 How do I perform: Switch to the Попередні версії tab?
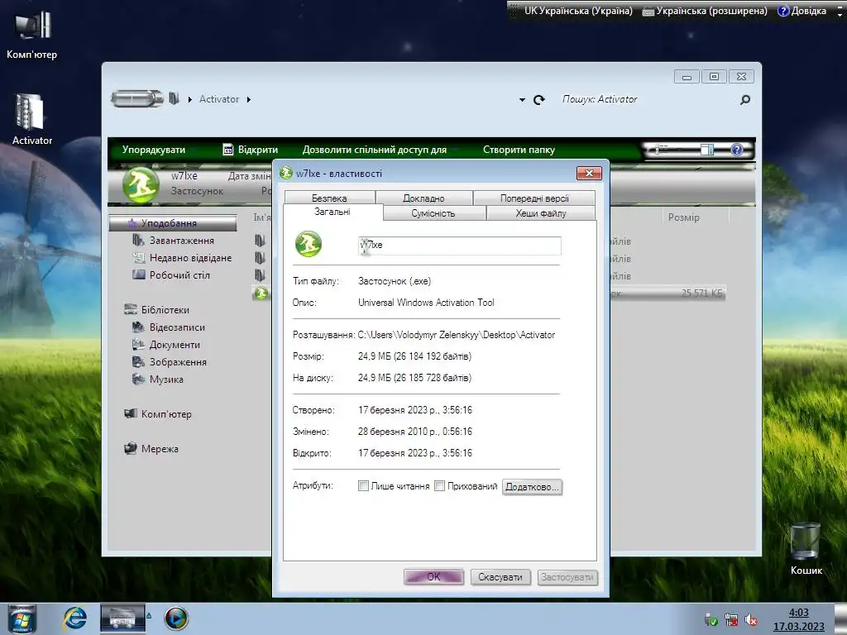tap(534, 198)
